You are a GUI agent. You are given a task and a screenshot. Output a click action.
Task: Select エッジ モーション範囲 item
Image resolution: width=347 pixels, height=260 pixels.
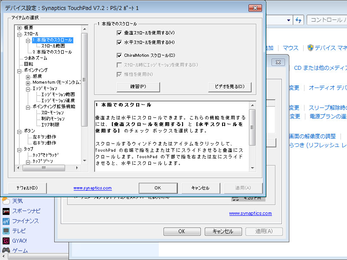point(58,94)
